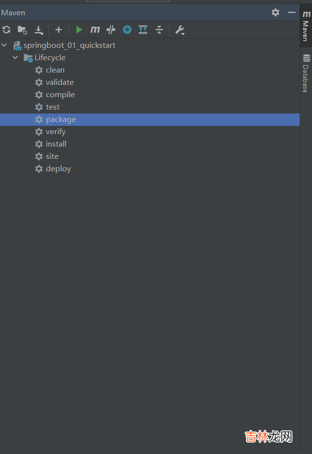Click the Maven side tab
Screen dimensions: 312x454
306,27
